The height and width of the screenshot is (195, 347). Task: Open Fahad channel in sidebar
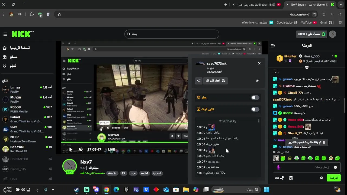click(27, 119)
